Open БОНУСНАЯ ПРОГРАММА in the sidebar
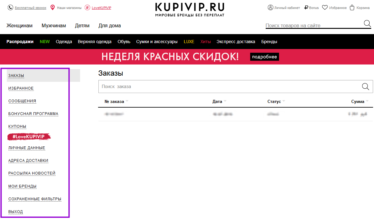 point(33,114)
